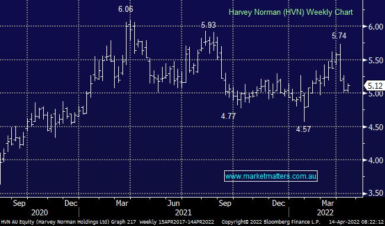Image resolution: width=385 pixels, height=226 pixels.
Task: Select the 4.77 low annotation
Action: tap(228, 116)
